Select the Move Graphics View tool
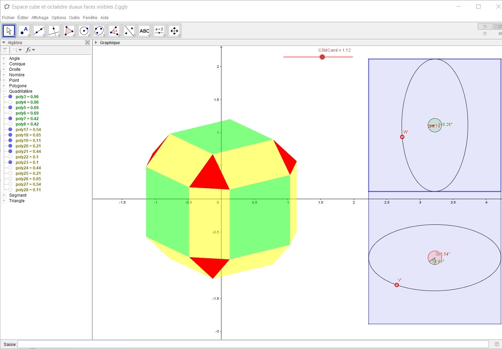Screen dimensions: 502x349 (174, 31)
